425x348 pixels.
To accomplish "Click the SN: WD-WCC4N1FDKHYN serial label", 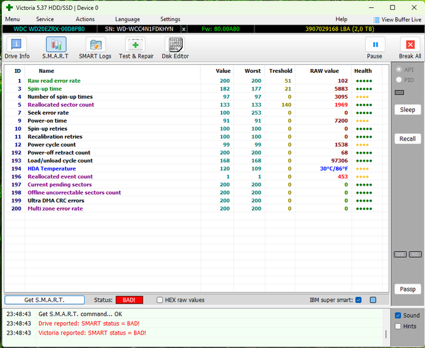I will click(139, 29).
